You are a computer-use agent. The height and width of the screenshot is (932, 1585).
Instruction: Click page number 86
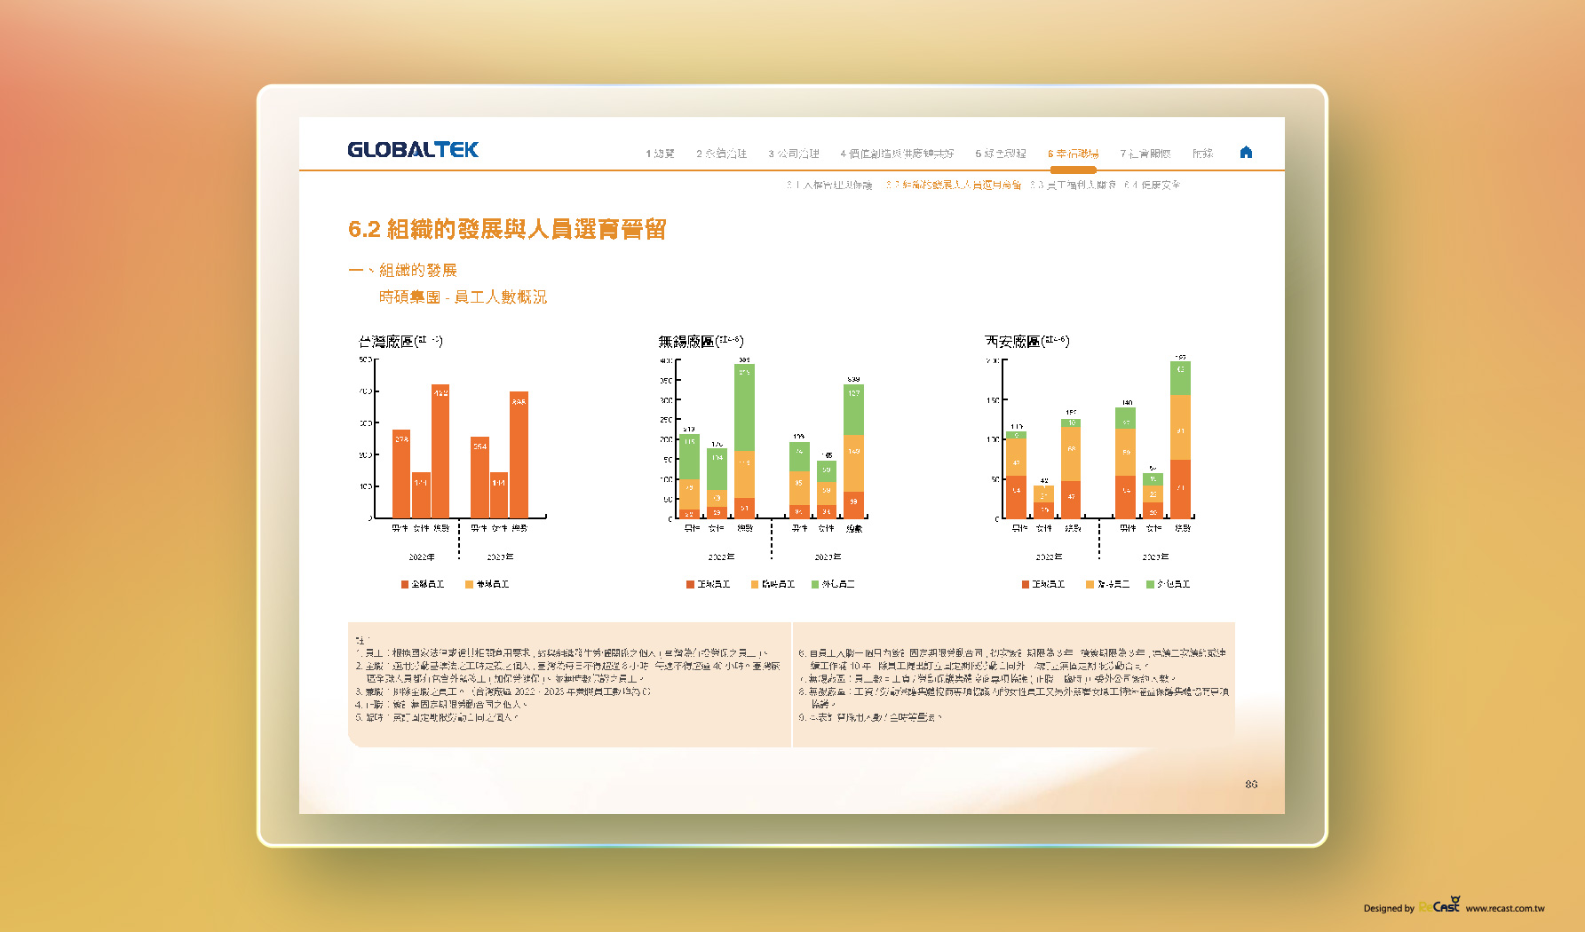tap(1251, 785)
